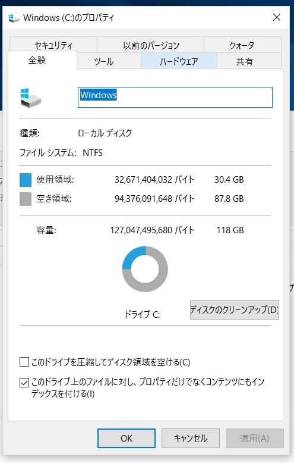
Task: Open the 以前のバージョン tab
Action: point(150,45)
